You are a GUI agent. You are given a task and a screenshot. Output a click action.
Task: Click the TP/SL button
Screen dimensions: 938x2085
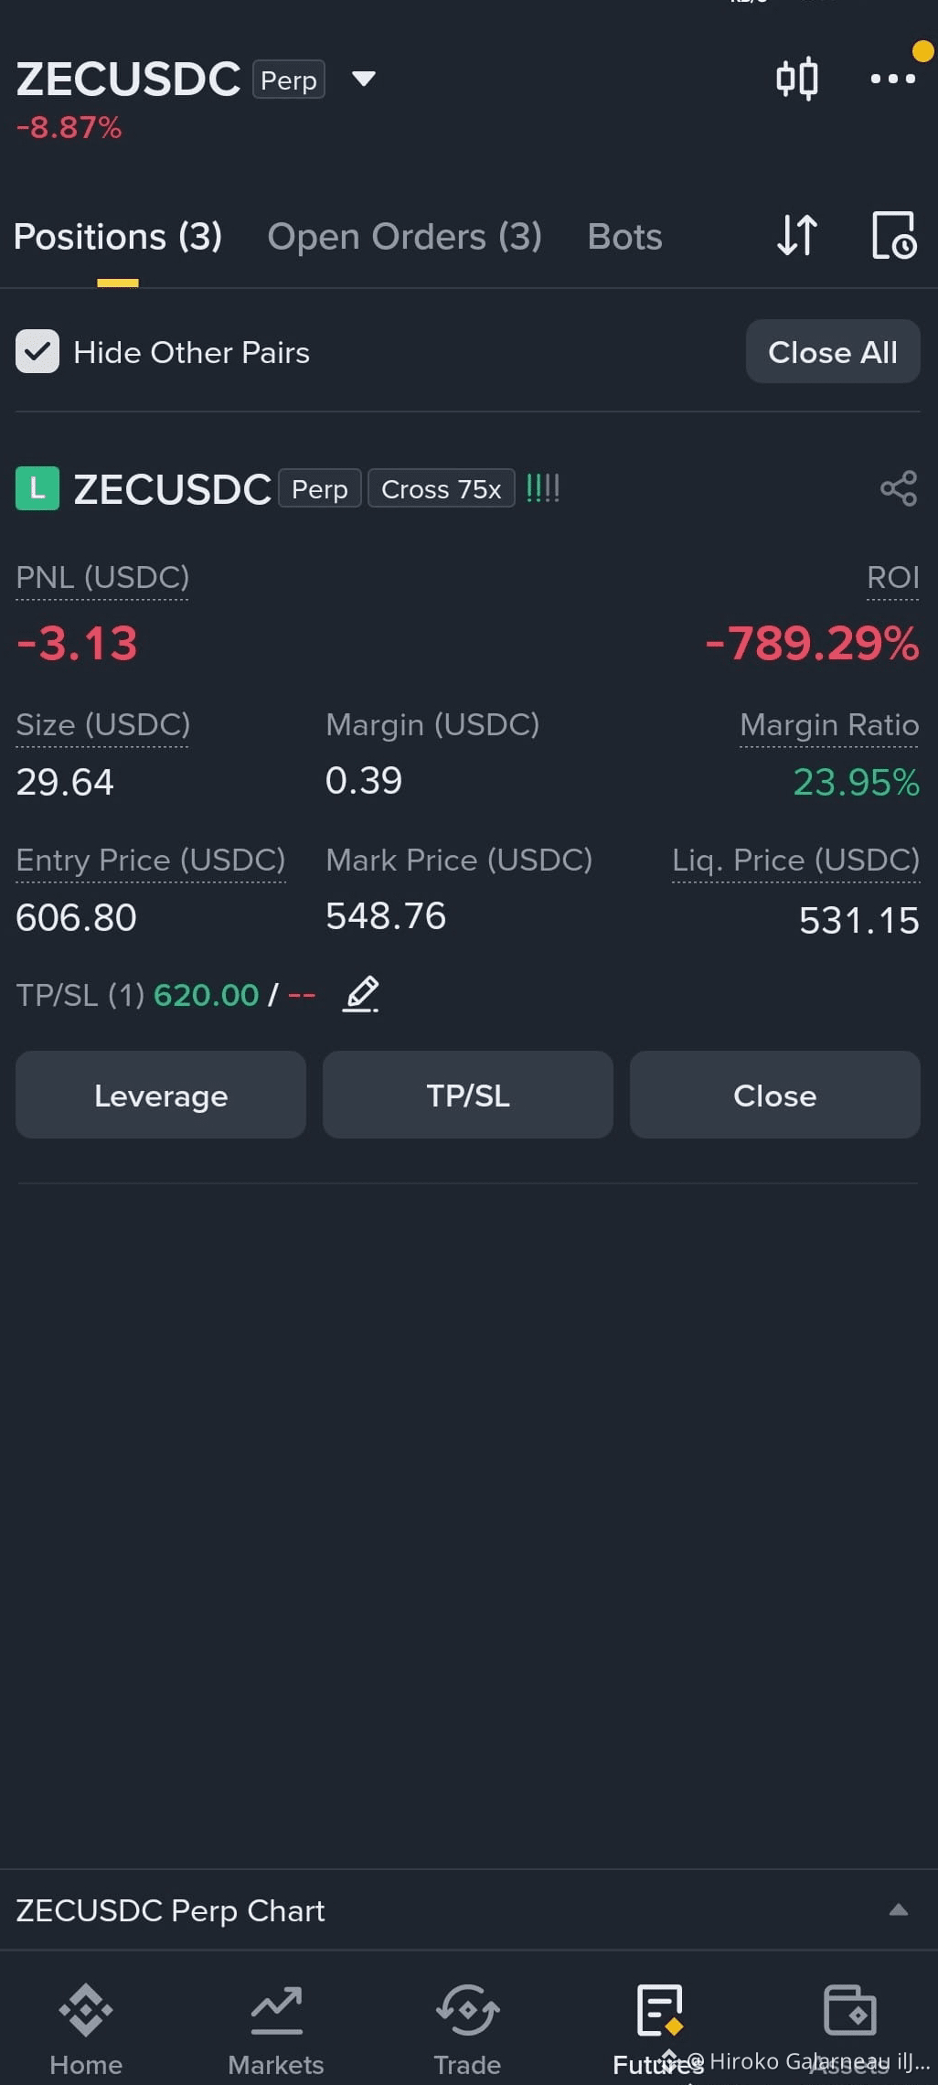(x=468, y=1095)
